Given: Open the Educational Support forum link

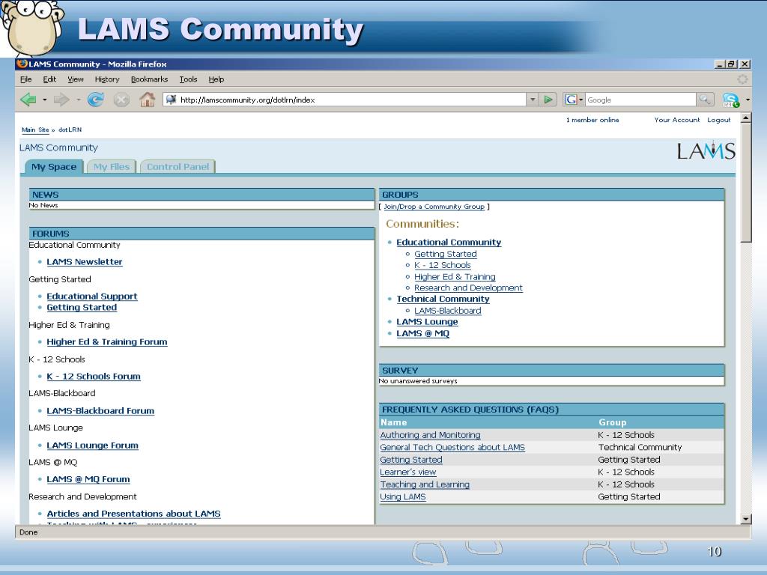Looking at the screenshot, I should 92,296.
